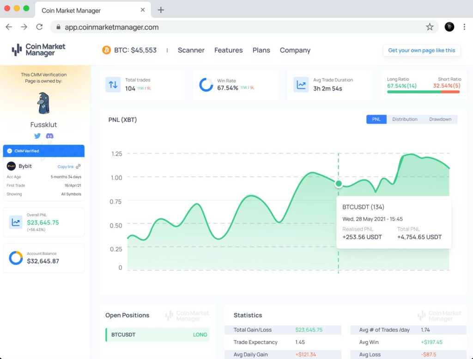
Task: Click the Account Balance donut icon
Action: [15, 258]
